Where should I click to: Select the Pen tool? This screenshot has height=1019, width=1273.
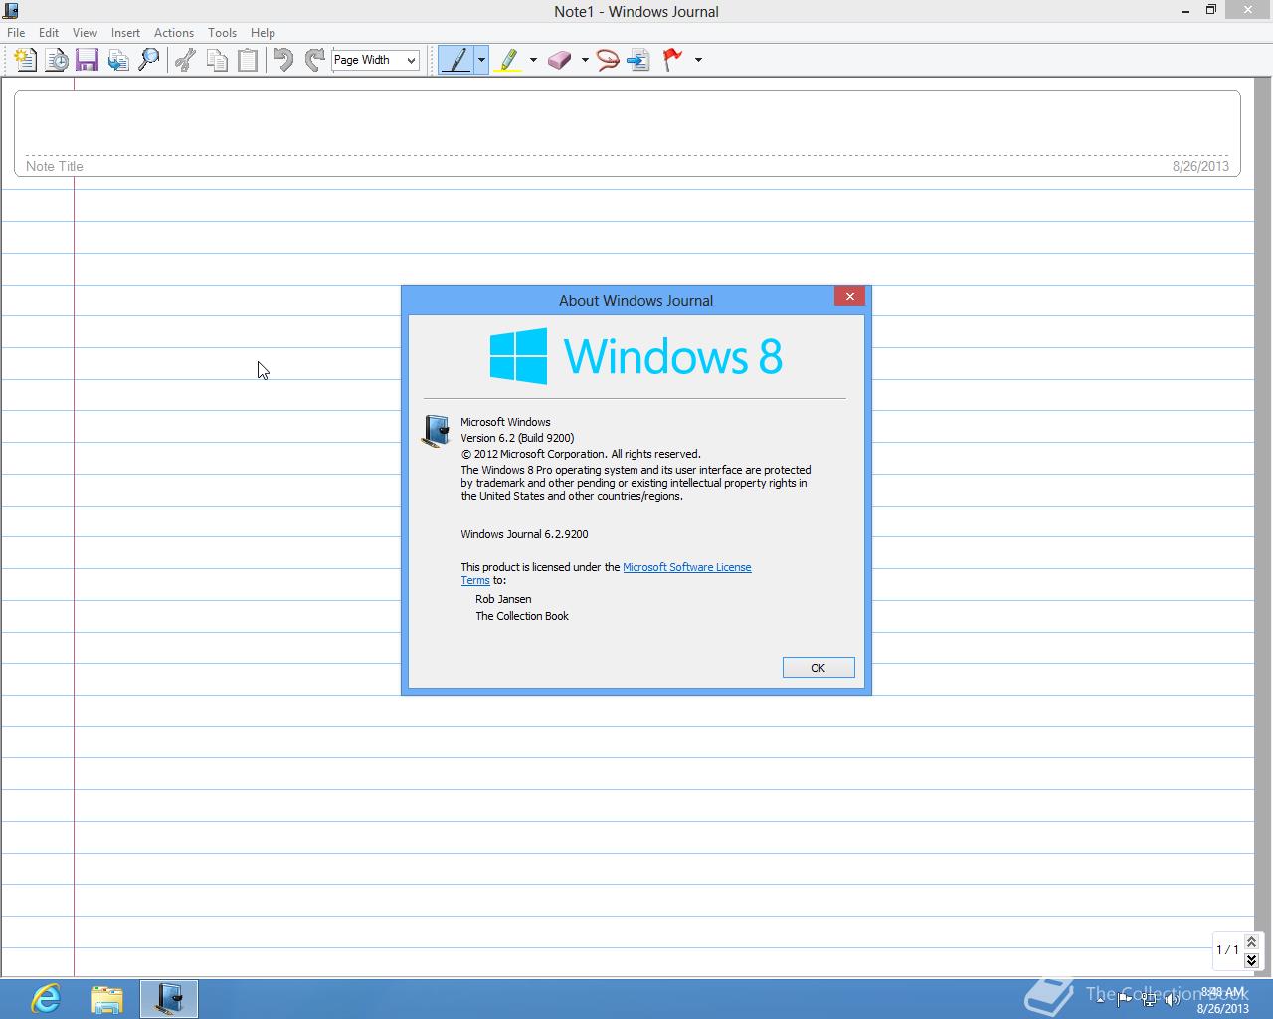click(456, 60)
